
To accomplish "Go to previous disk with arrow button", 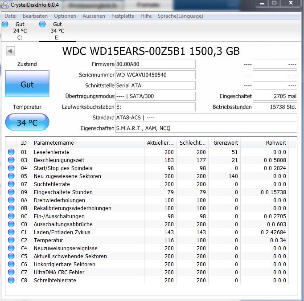I will pos(10,51).
